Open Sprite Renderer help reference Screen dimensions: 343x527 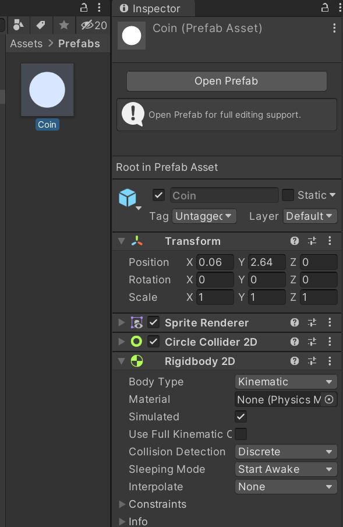[294, 322]
